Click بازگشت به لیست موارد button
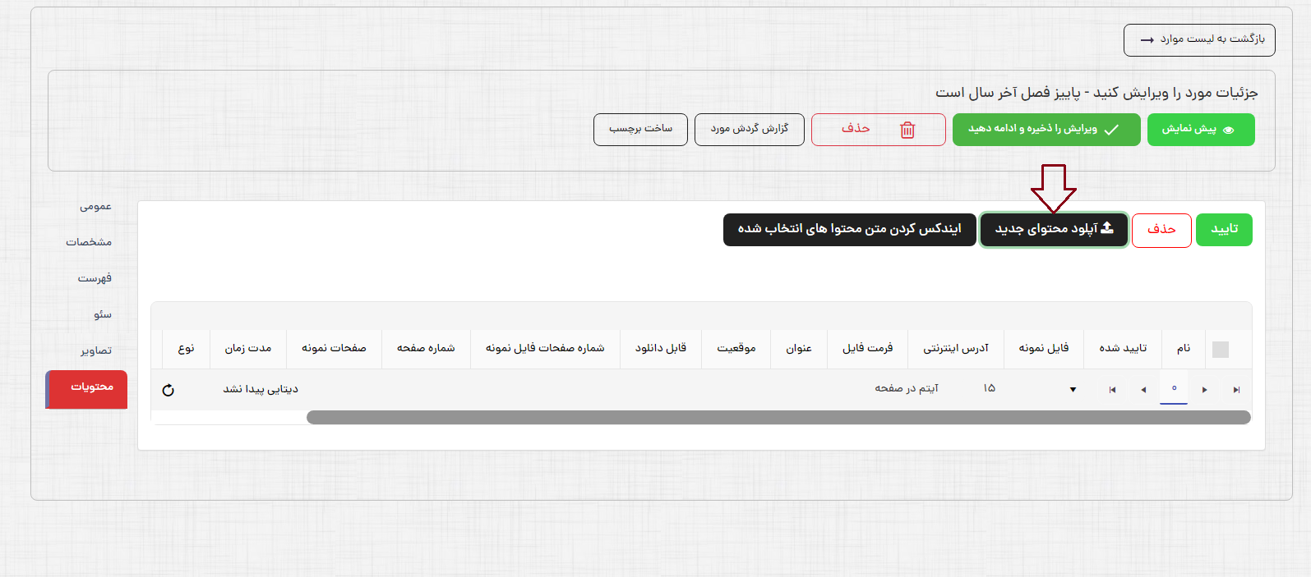Viewport: 1311px width, 577px height. [x=1199, y=40]
